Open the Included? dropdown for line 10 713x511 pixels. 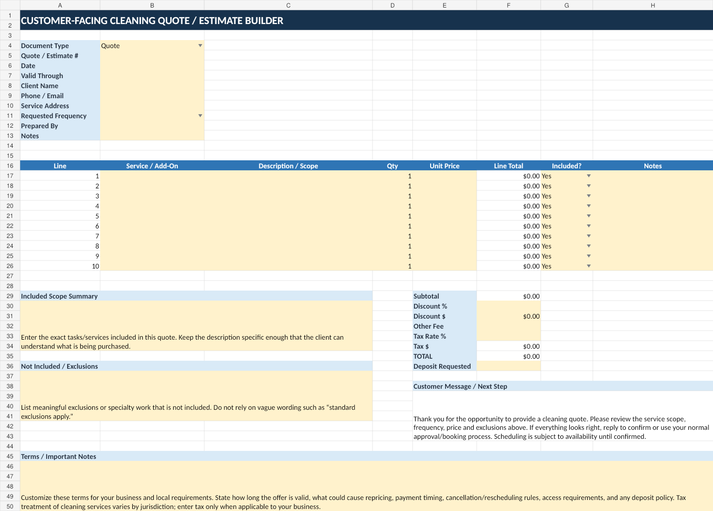click(x=589, y=266)
